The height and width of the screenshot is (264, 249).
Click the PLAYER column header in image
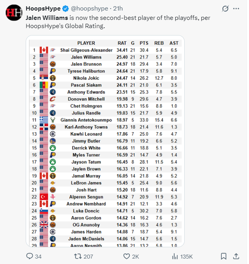pos(86,43)
